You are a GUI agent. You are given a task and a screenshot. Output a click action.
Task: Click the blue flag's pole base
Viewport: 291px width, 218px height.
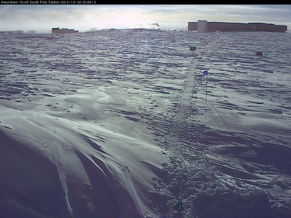tap(206, 99)
